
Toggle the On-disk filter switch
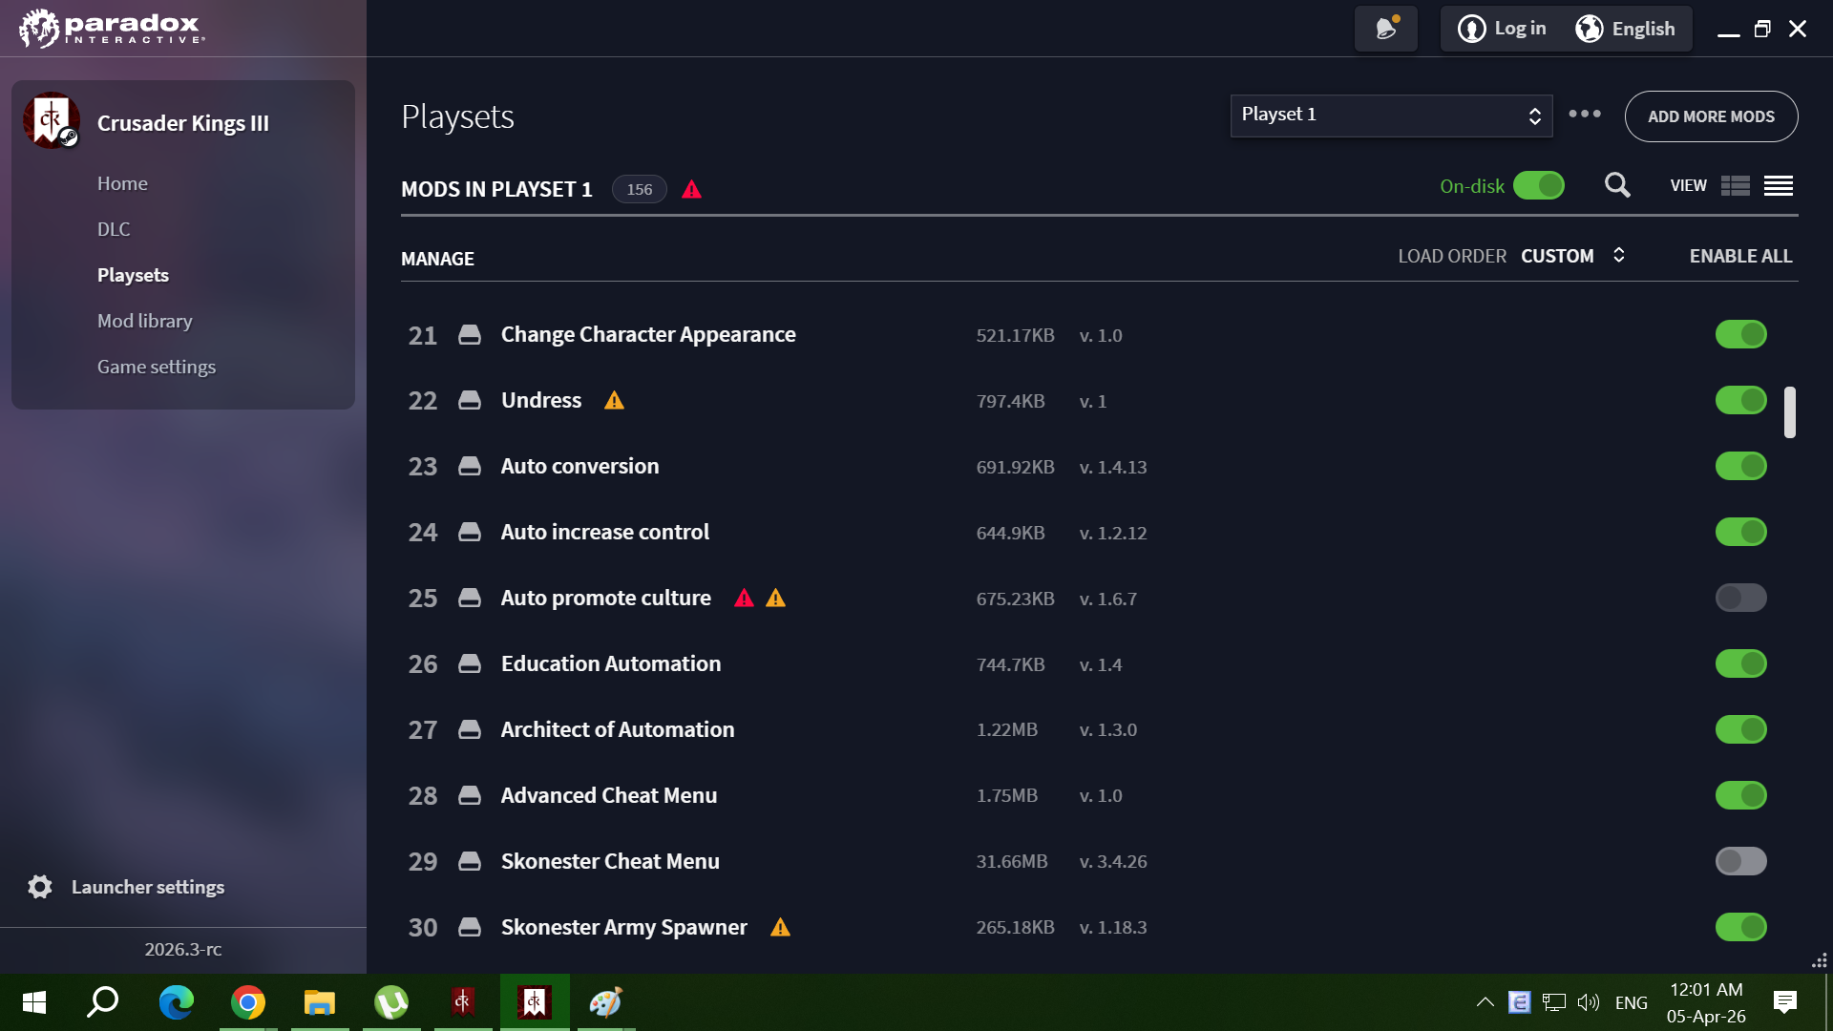[1539, 185]
